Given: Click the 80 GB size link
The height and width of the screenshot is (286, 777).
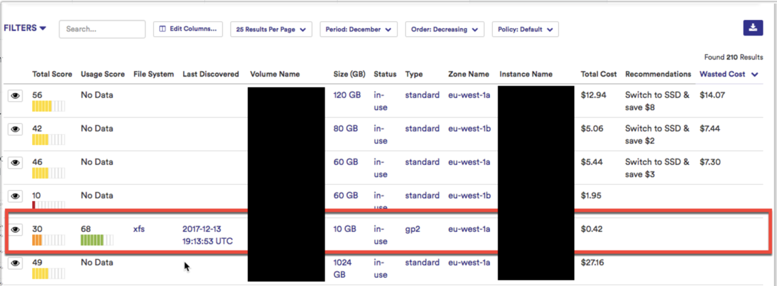Looking at the screenshot, I should point(345,129).
